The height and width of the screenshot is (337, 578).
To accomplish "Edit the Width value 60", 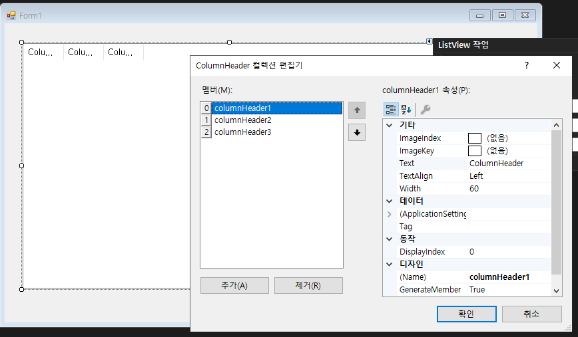I will point(509,189).
